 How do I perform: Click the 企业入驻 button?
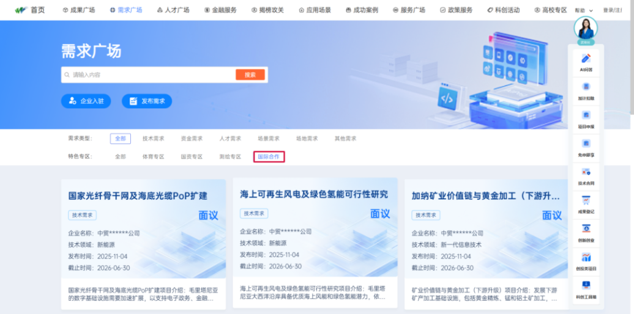point(86,101)
